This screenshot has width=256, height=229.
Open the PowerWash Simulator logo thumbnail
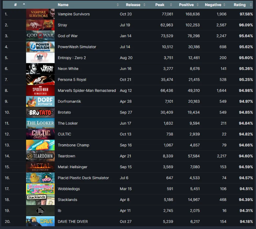tap(40, 47)
